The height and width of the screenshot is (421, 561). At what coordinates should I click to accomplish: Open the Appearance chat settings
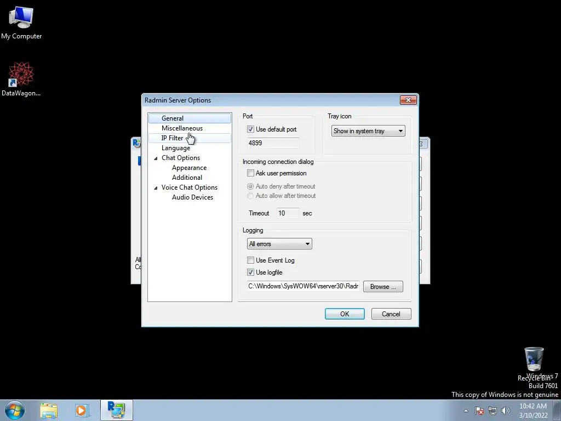189,168
